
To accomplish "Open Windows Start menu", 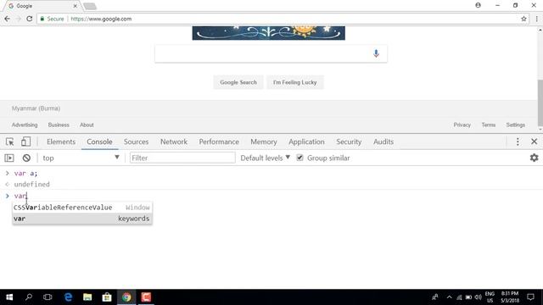I will coord(9,297).
